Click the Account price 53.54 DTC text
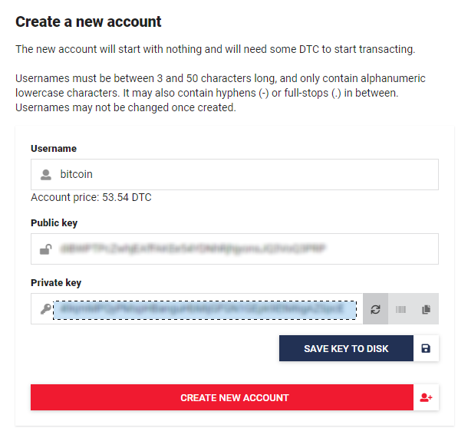 coord(91,197)
